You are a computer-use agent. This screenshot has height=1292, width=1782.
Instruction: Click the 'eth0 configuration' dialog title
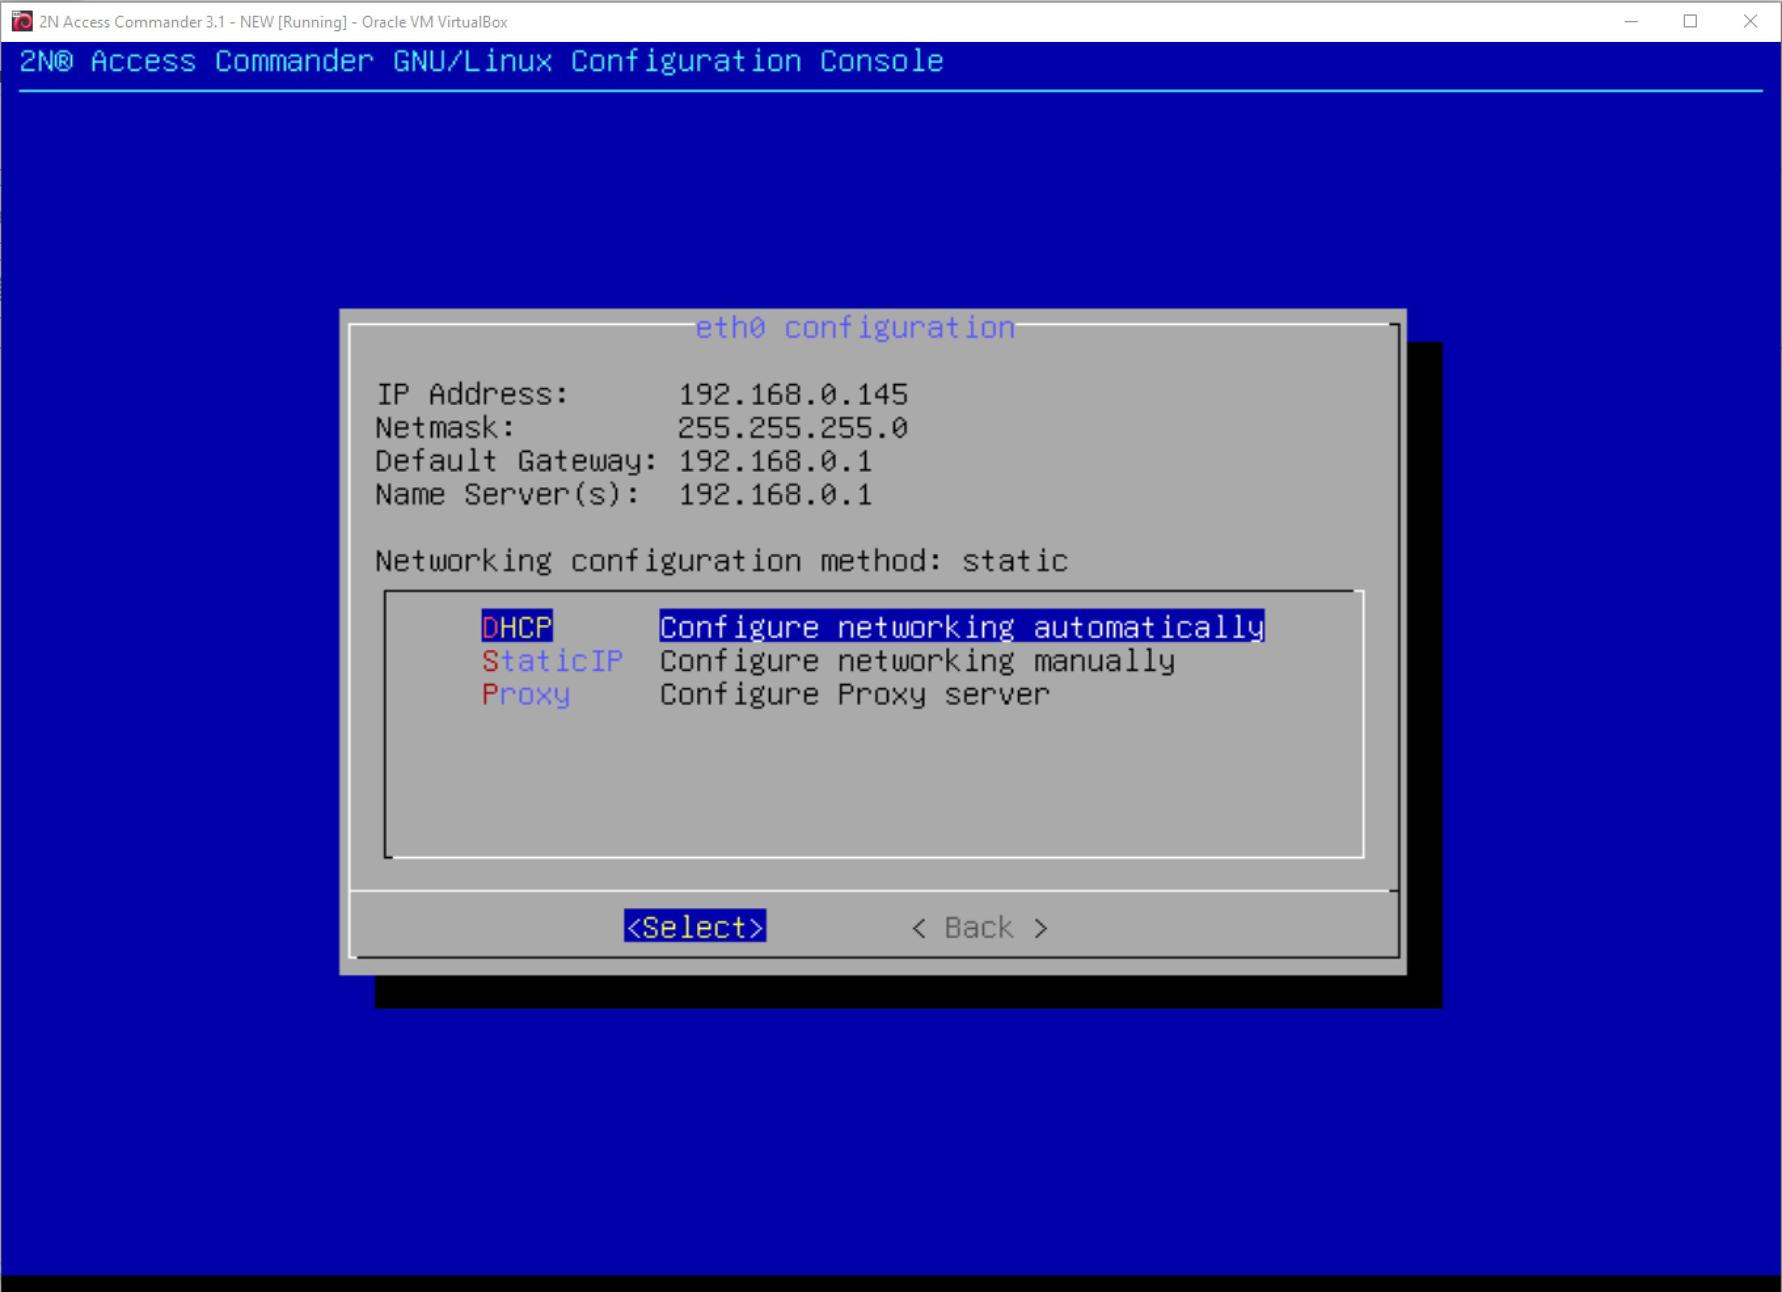pyautogui.click(x=855, y=328)
